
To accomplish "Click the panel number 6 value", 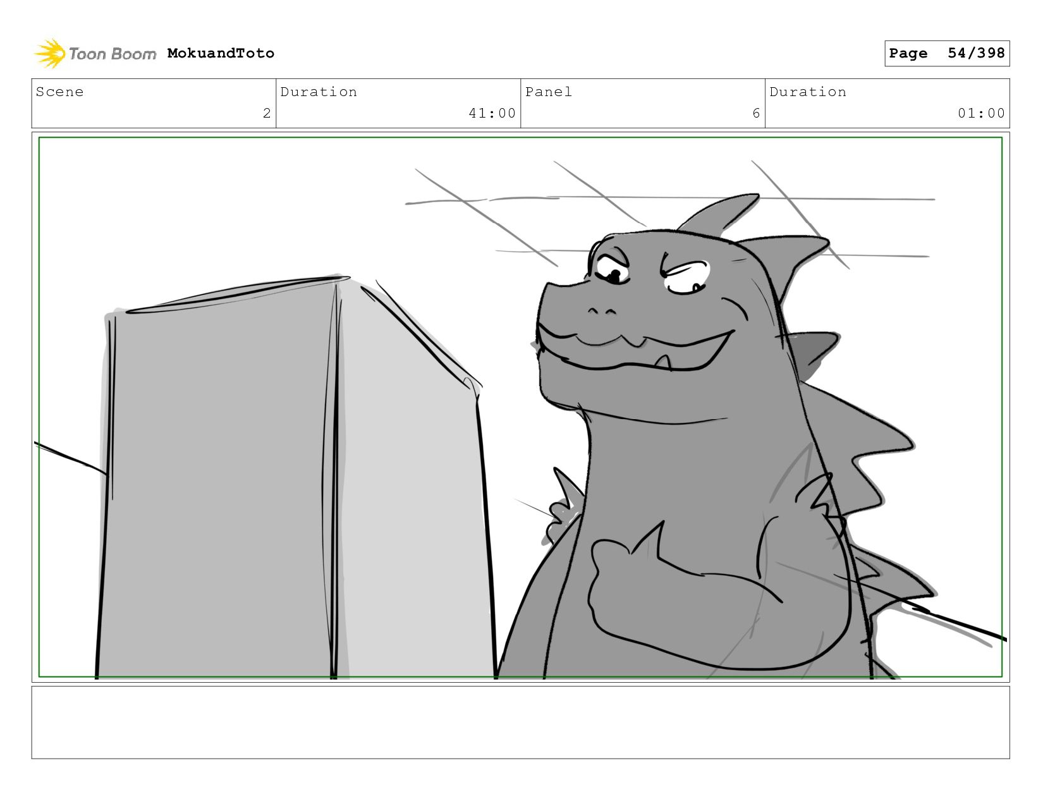I will [x=756, y=113].
